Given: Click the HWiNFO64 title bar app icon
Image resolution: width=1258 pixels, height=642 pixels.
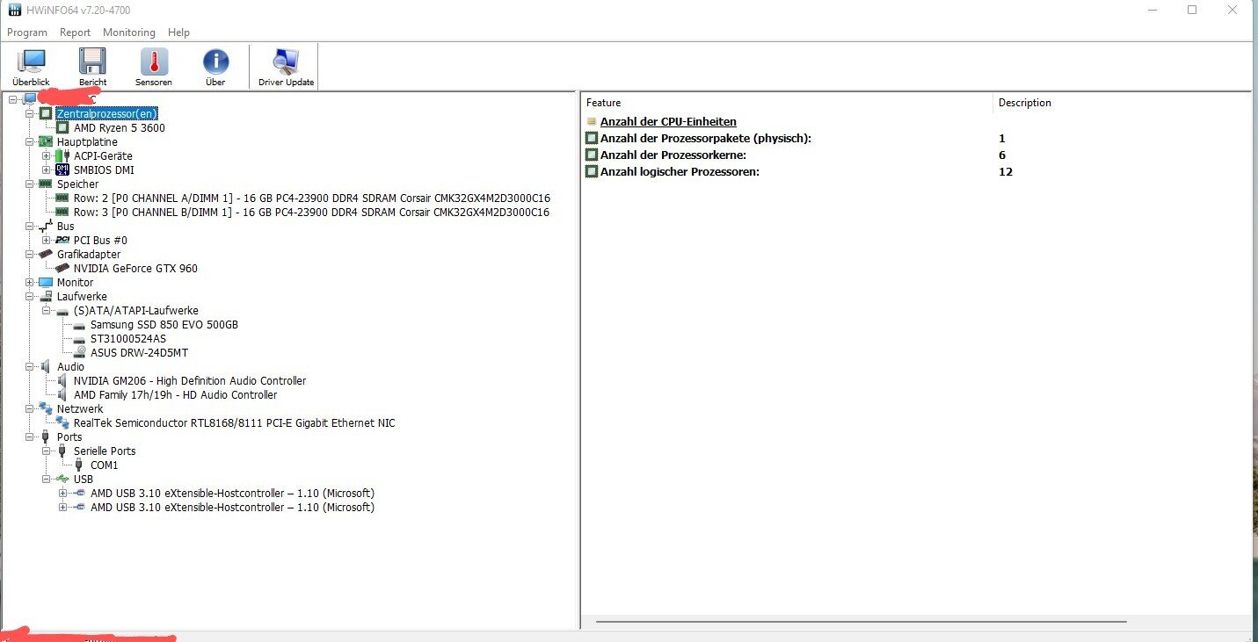Looking at the screenshot, I should [x=15, y=10].
